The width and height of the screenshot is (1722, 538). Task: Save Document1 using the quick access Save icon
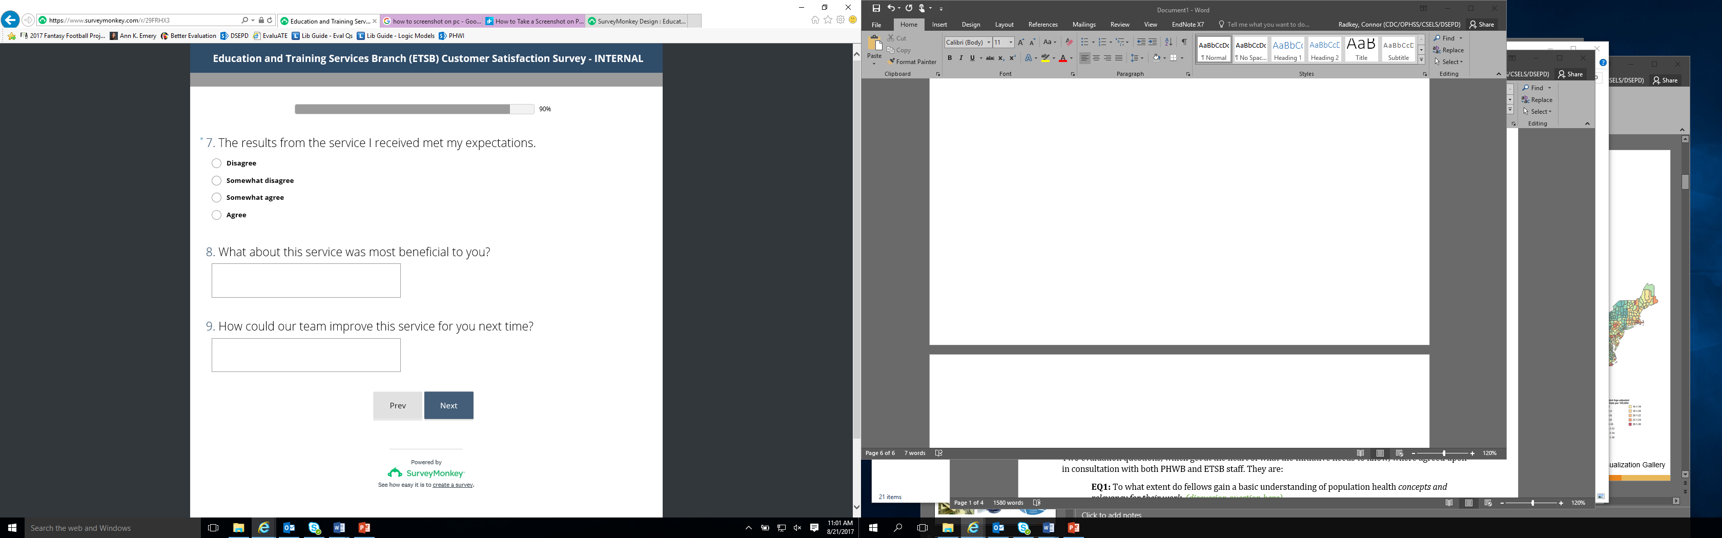(x=876, y=9)
